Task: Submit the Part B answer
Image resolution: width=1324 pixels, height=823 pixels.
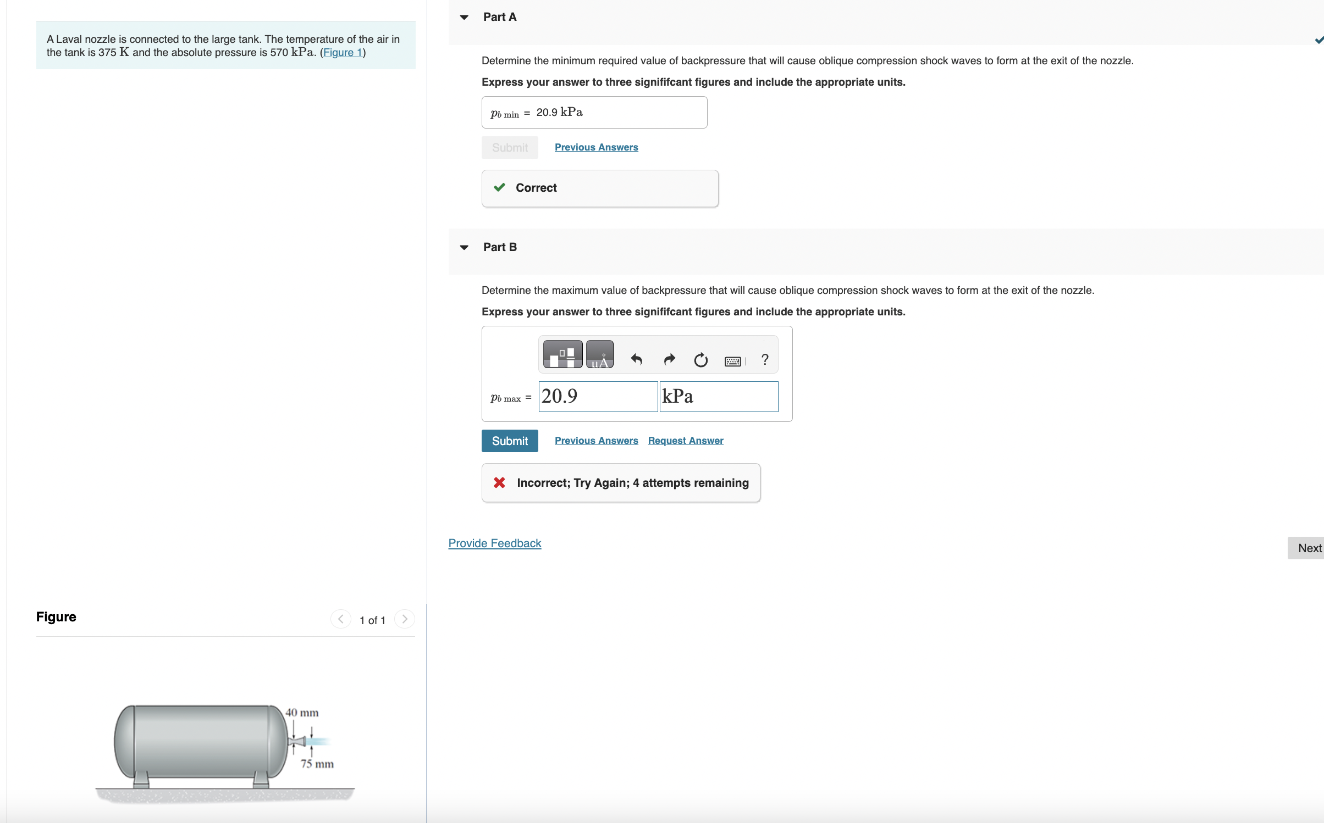Action: tap(510, 441)
